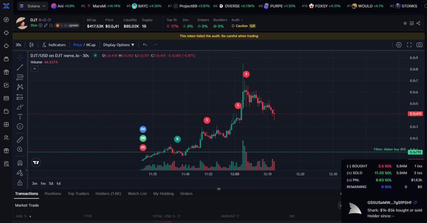Open the candlestick chart type selector
Screen dimensions: 427x223
pyautogui.click(x=31, y=45)
